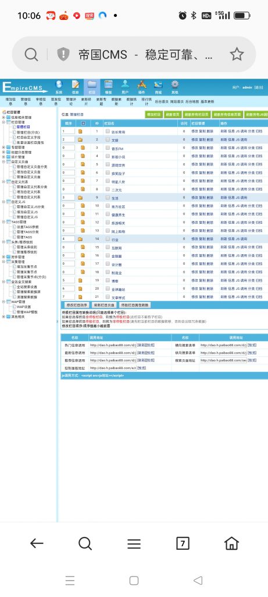Click the folder icon in the 行业 row
Image resolution: width=268 pixels, height=597 pixels.
pos(80,239)
